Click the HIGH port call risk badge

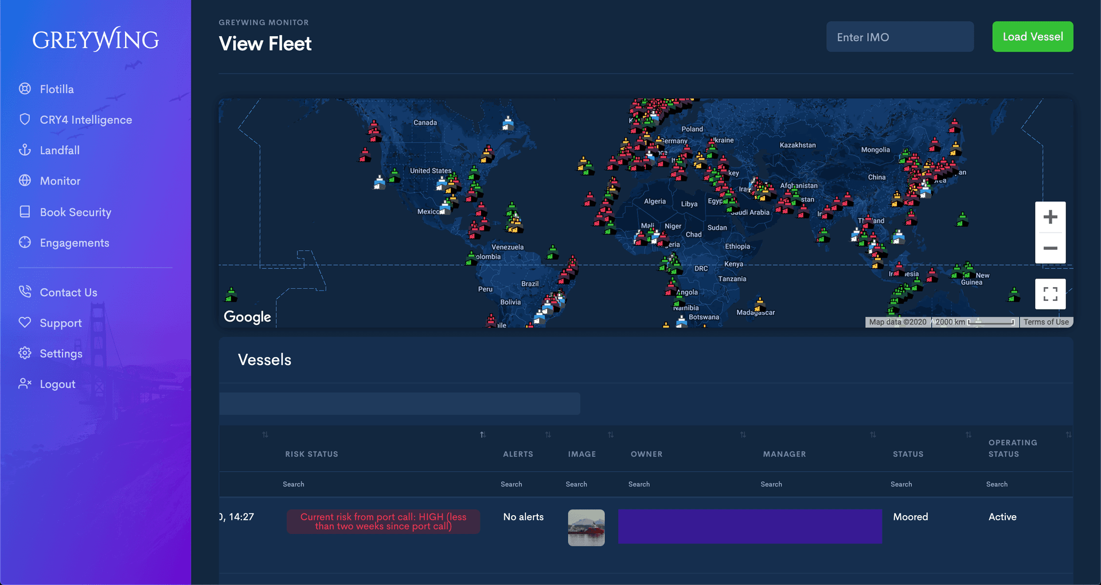click(x=383, y=521)
